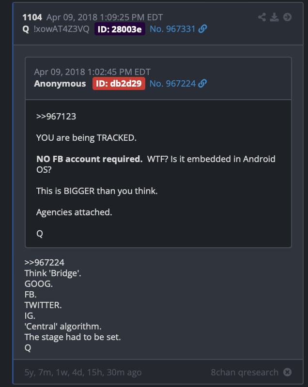Click the ID: 28003e badge
This screenshot has width=308, height=387.
tap(120, 29)
